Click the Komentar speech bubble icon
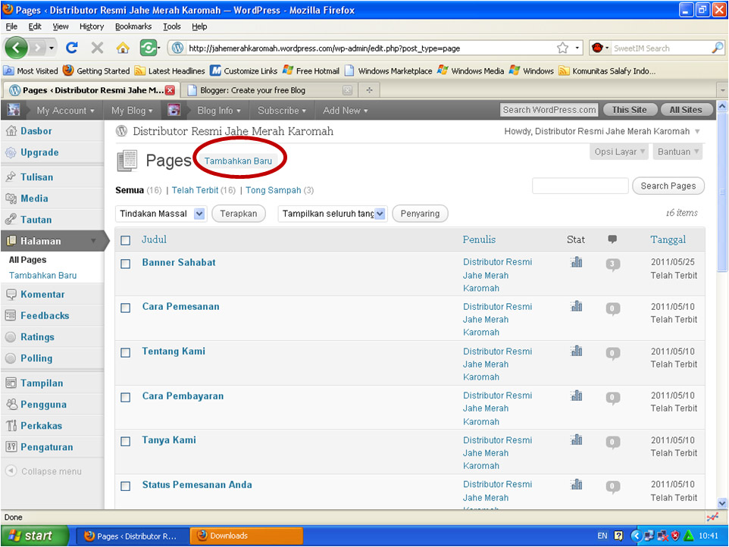 coord(11,294)
